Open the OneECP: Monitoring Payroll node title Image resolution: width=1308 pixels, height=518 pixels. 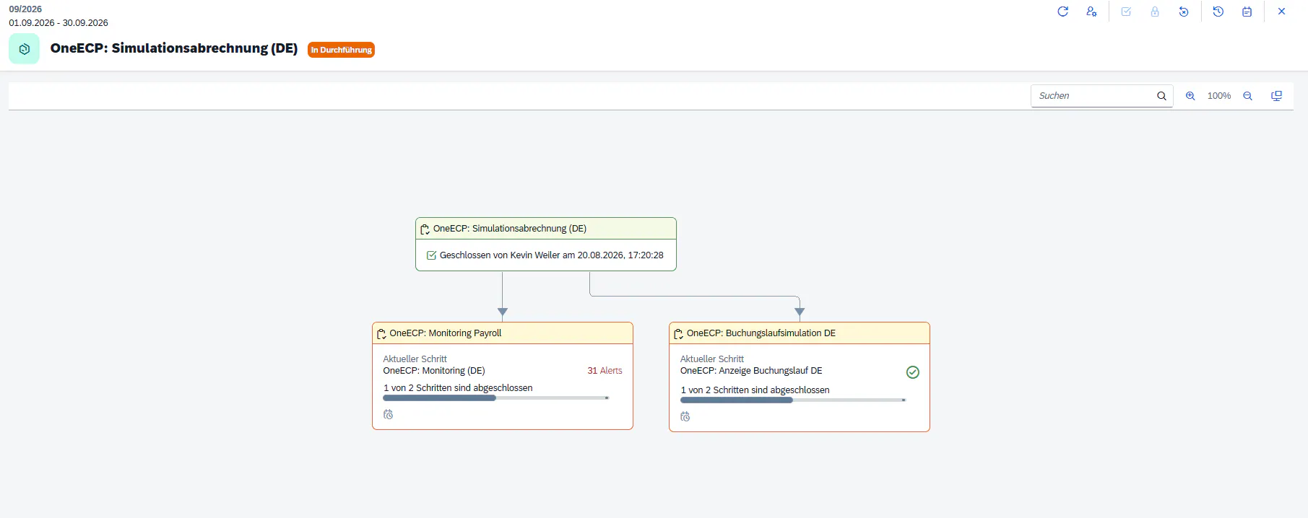coord(446,333)
